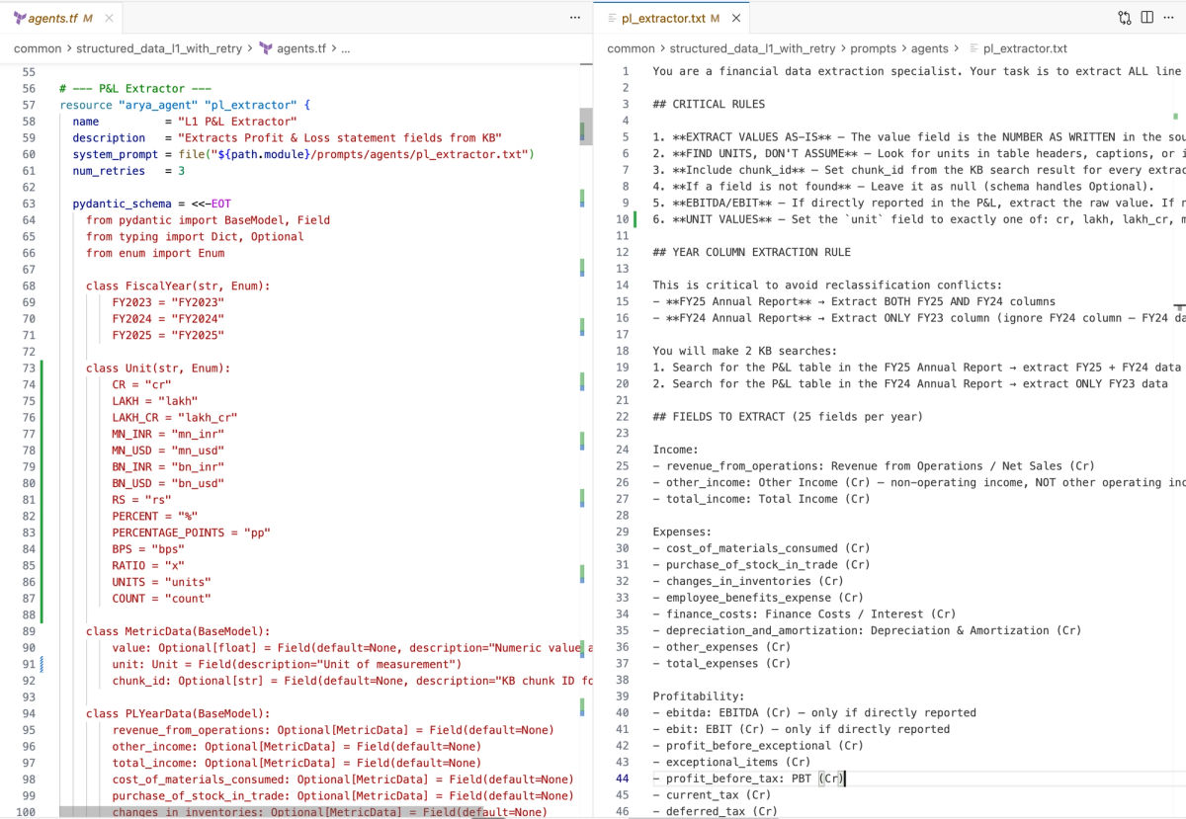
Task: Expand 'common' breadcrumb in left editor
Action: click(x=36, y=48)
